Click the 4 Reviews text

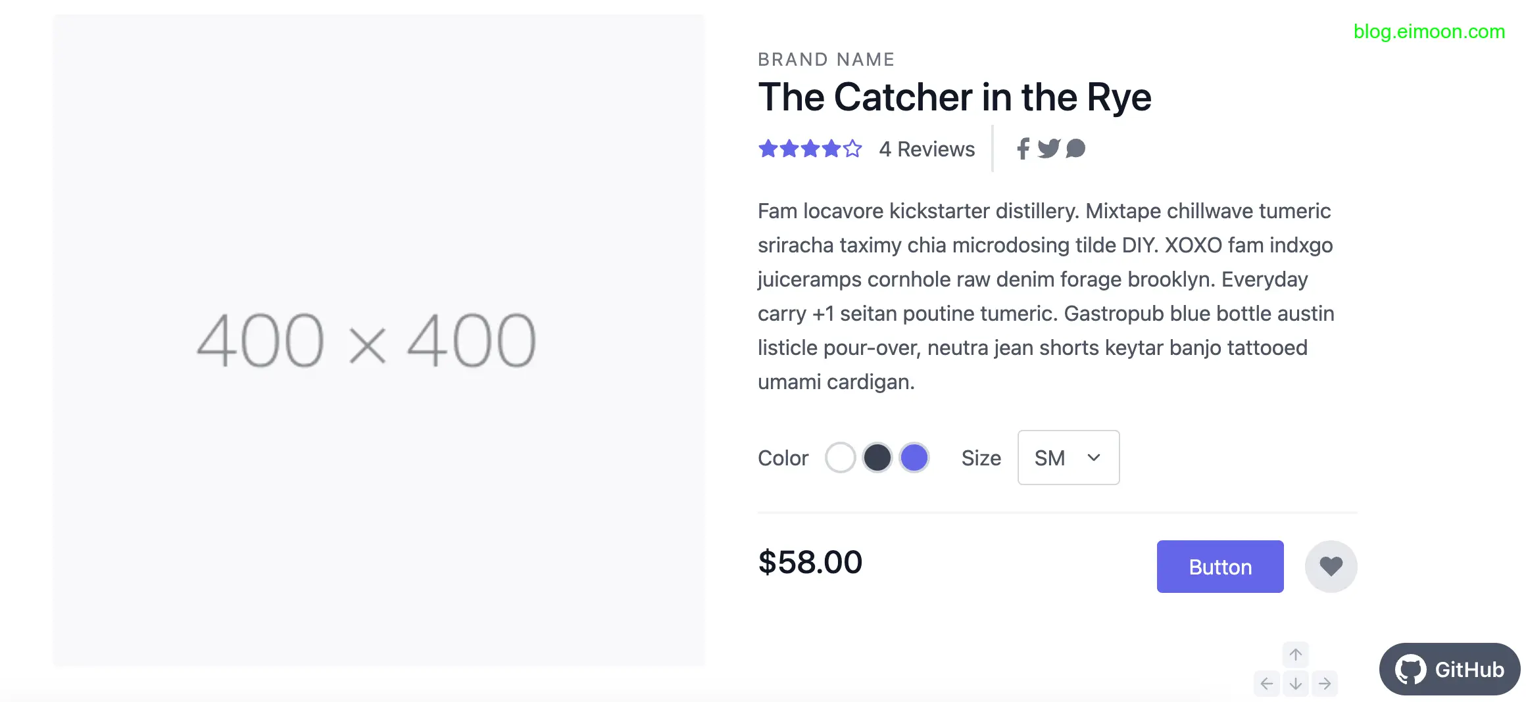pos(927,149)
